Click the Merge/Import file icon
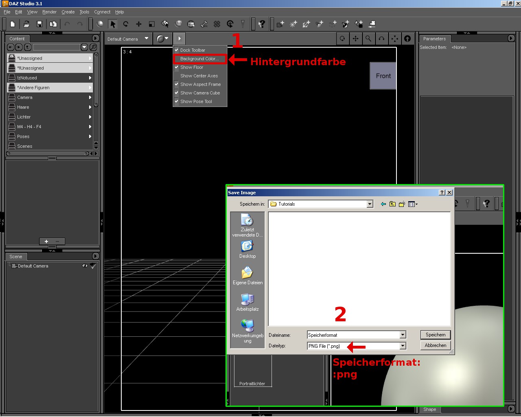The width and height of the screenshot is (521, 417). pos(53,24)
